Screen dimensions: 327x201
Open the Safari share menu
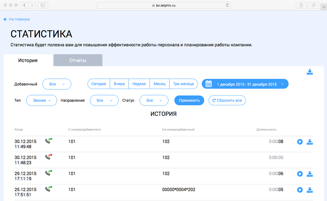pyautogui.click(x=301, y=5)
